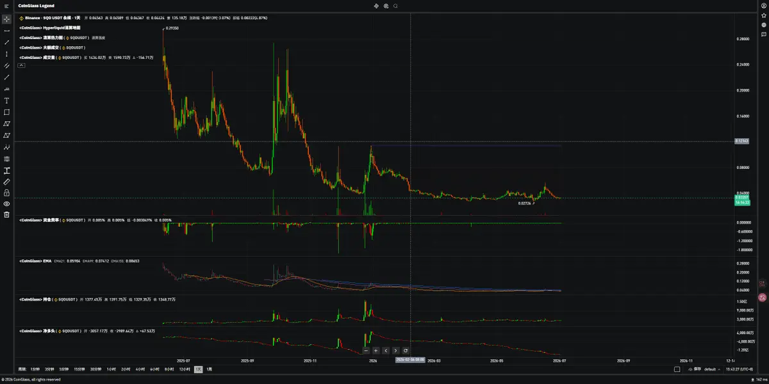Image resolution: width=769 pixels, height=384 pixels.
Task: Select the upper parallelogram drawing tool
Action: point(6,124)
